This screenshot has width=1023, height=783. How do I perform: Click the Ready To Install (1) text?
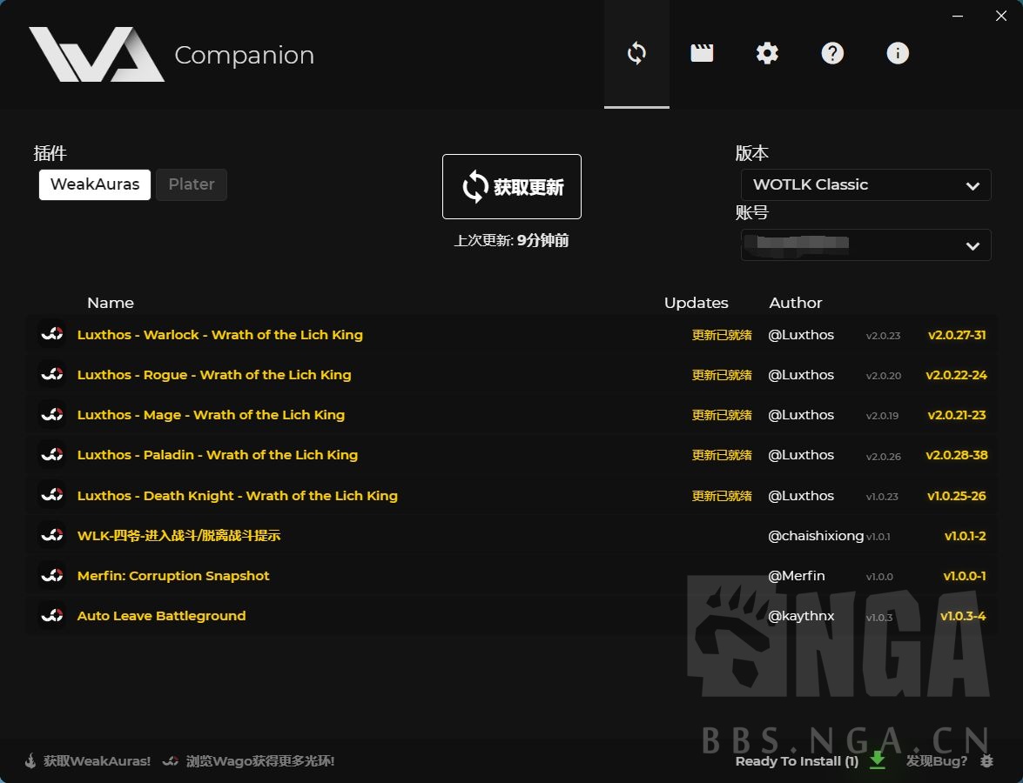click(x=797, y=760)
